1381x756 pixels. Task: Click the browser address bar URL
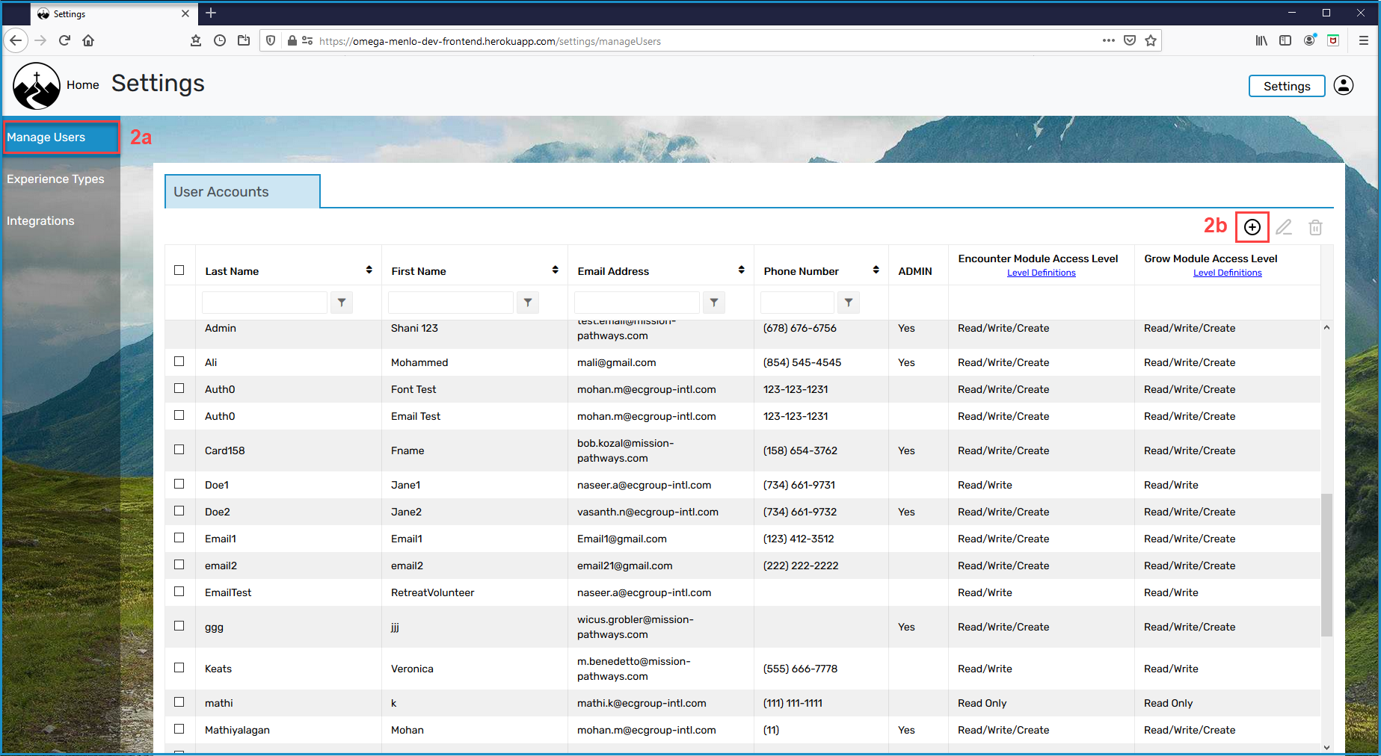[490, 41]
